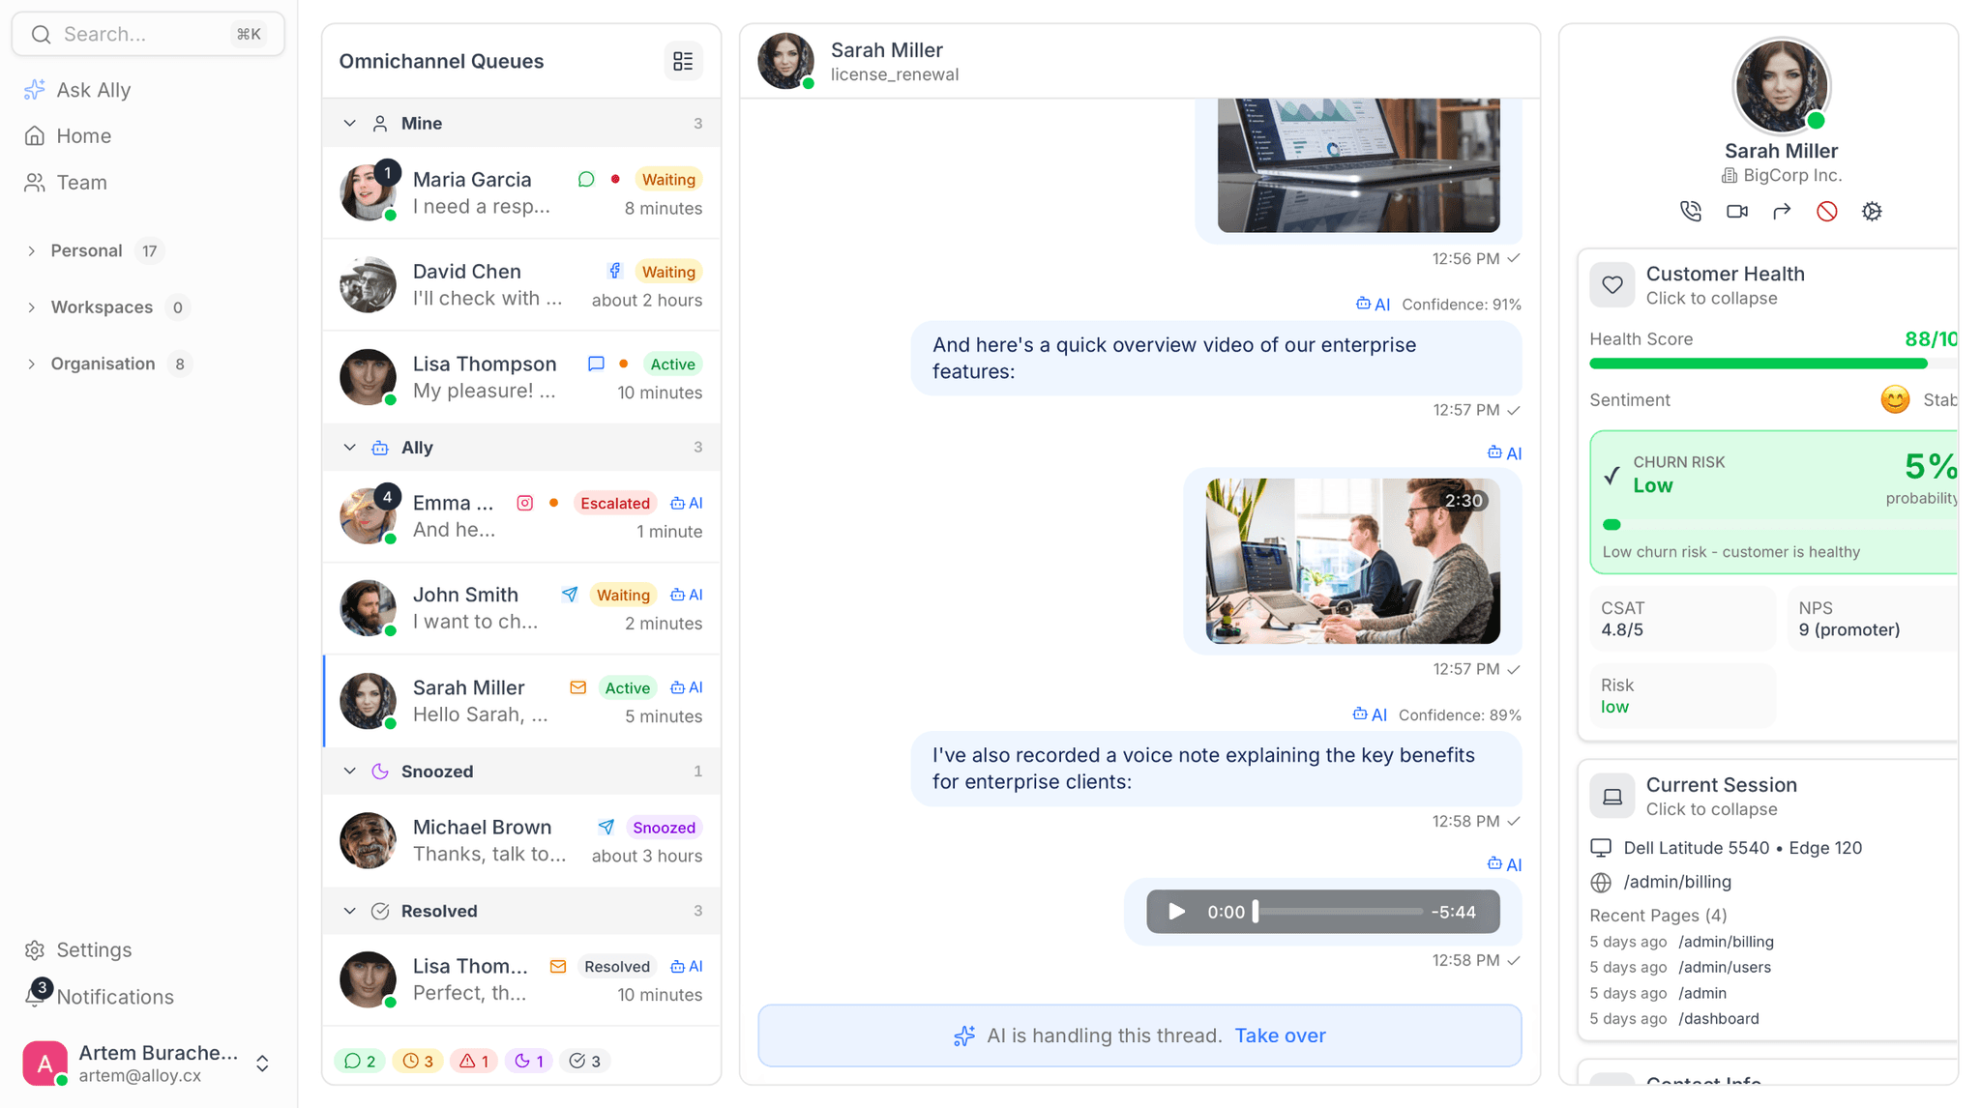Click the red block contact icon
The image size is (1981, 1108).
pyautogui.click(x=1826, y=211)
